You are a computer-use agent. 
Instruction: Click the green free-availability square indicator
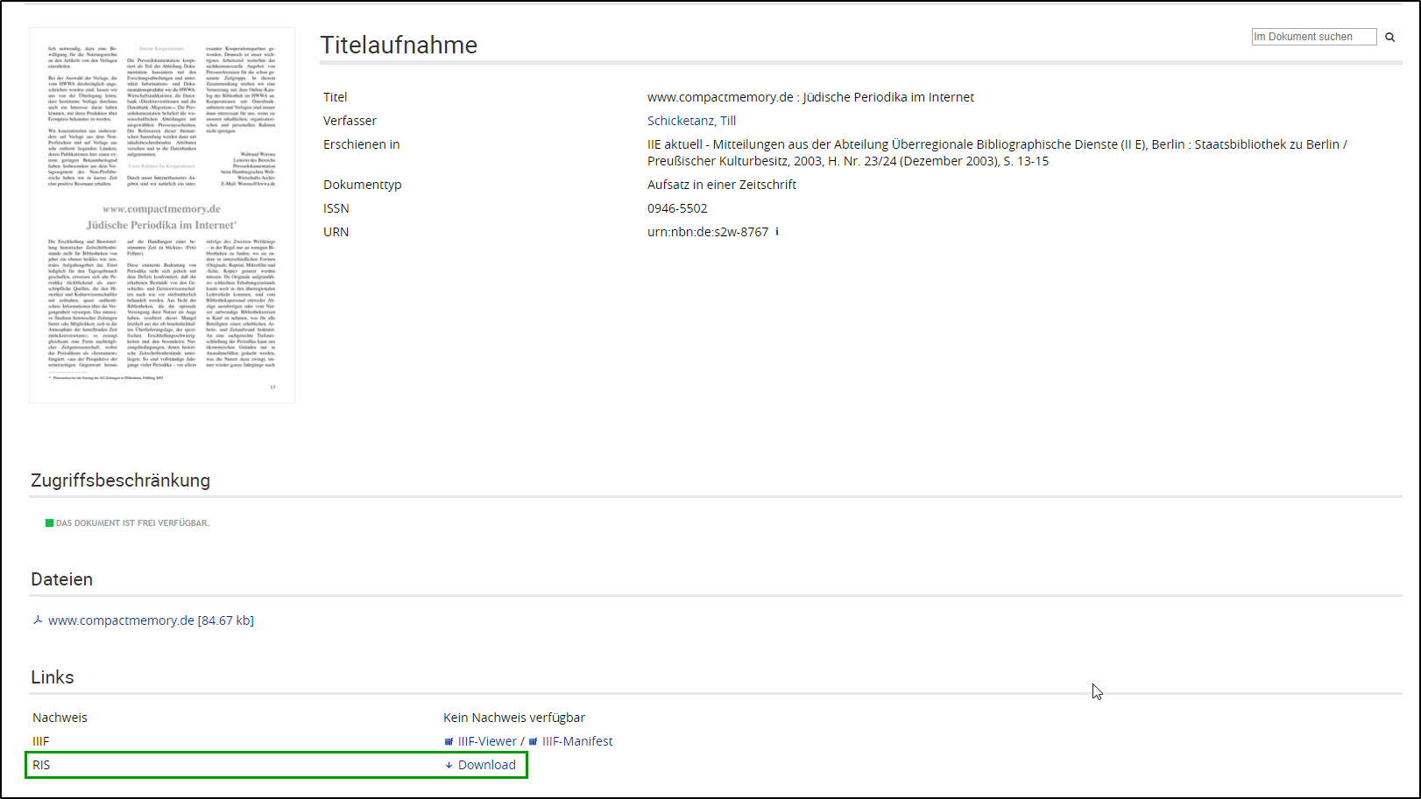point(49,523)
